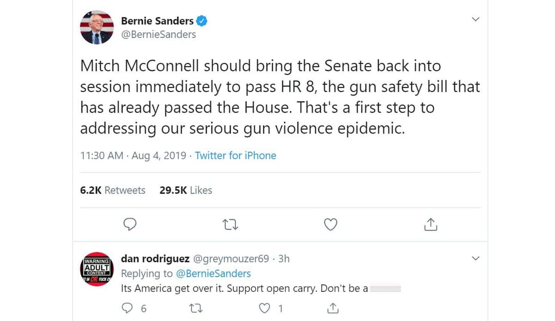Like dan rodriguez's reply
Image resolution: width=555 pixels, height=321 pixels.
pyautogui.click(x=264, y=308)
